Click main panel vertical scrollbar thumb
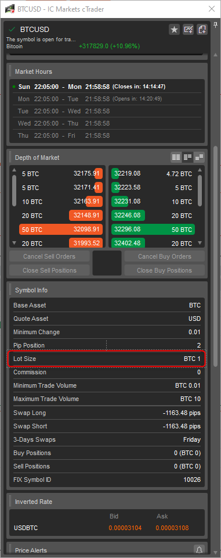 pos(215,256)
